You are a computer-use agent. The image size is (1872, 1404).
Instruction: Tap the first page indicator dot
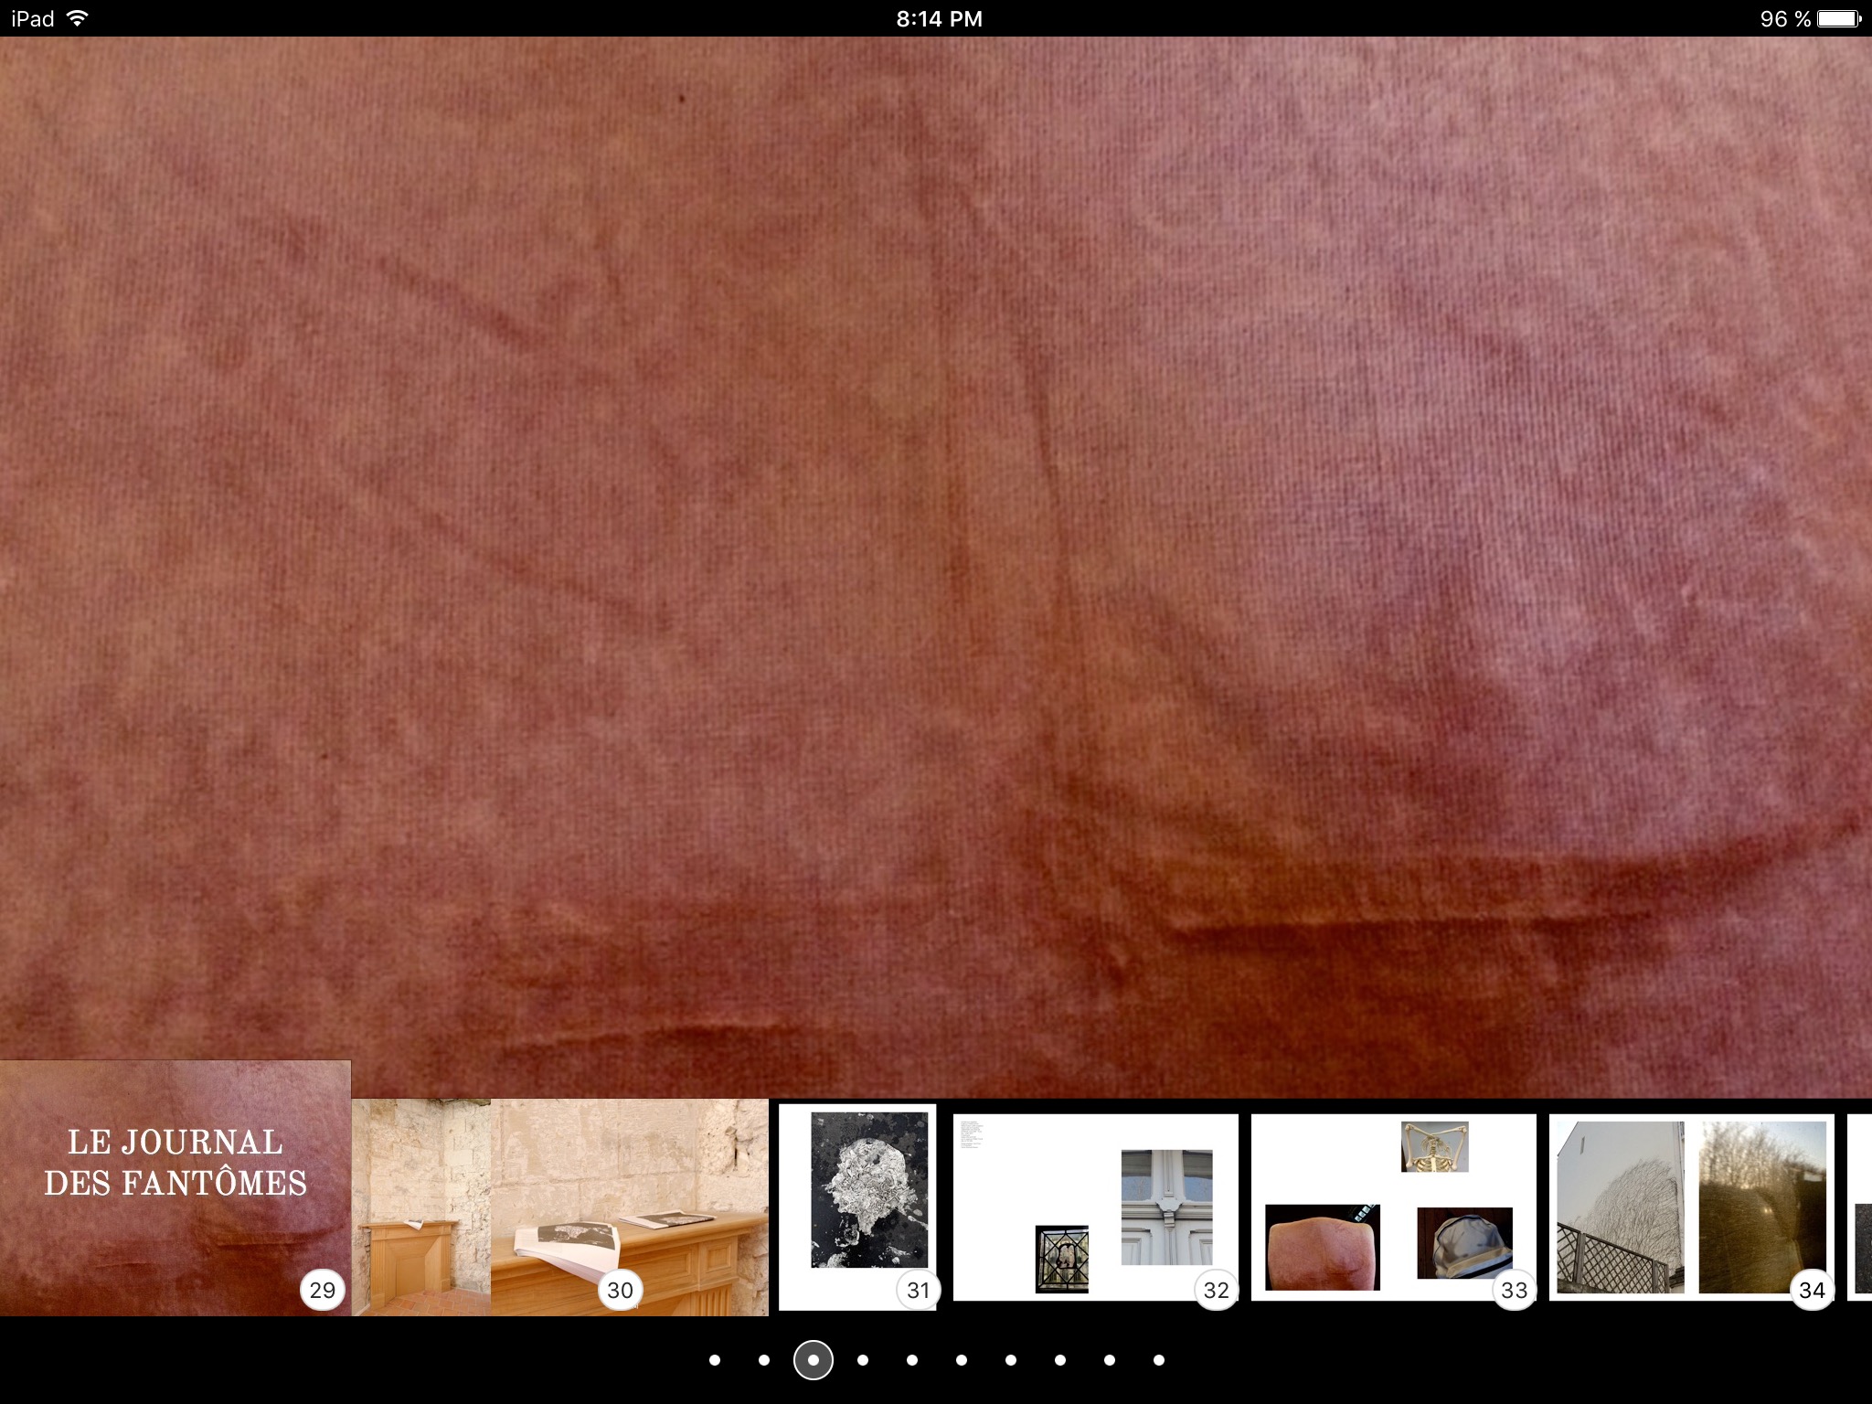[715, 1360]
